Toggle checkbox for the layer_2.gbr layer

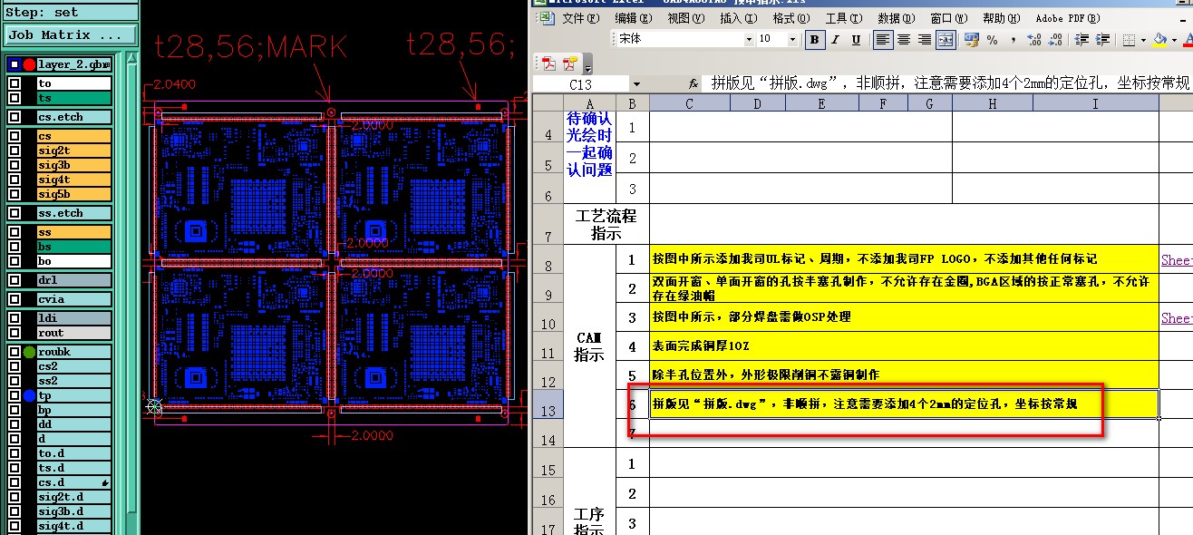click(x=15, y=64)
